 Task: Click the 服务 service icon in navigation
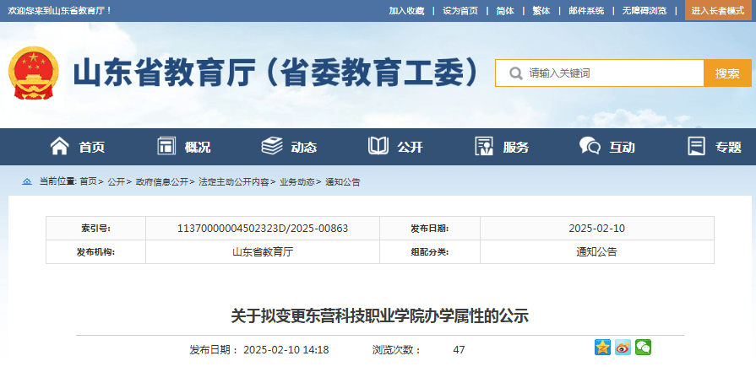[x=484, y=146]
